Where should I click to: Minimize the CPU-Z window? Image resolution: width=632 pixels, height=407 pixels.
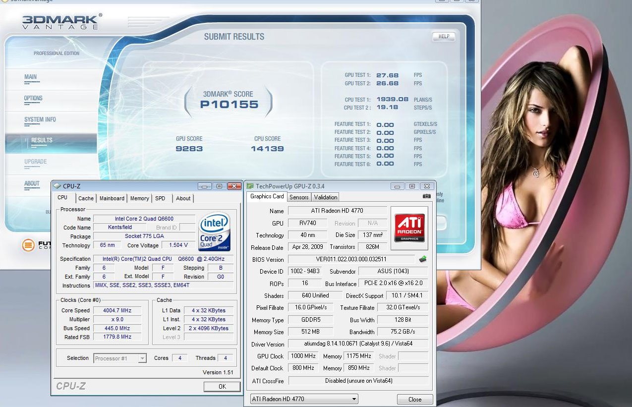pyautogui.click(x=204, y=186)
